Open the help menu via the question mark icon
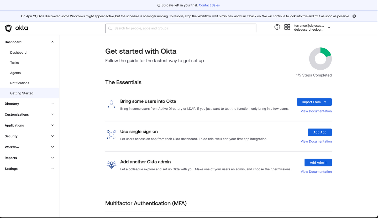This screenshot has height=218, width=378. (x=277, y=27)
